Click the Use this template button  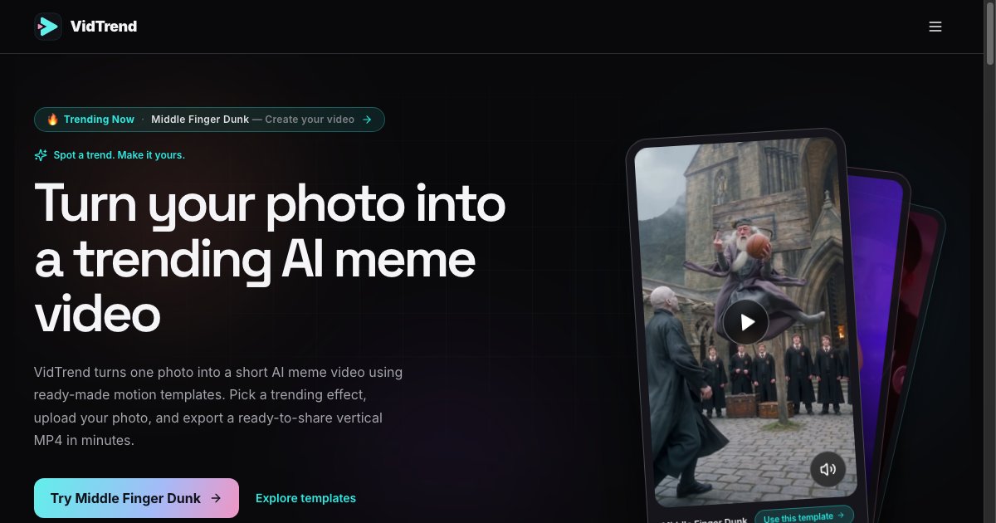[803, 516]
